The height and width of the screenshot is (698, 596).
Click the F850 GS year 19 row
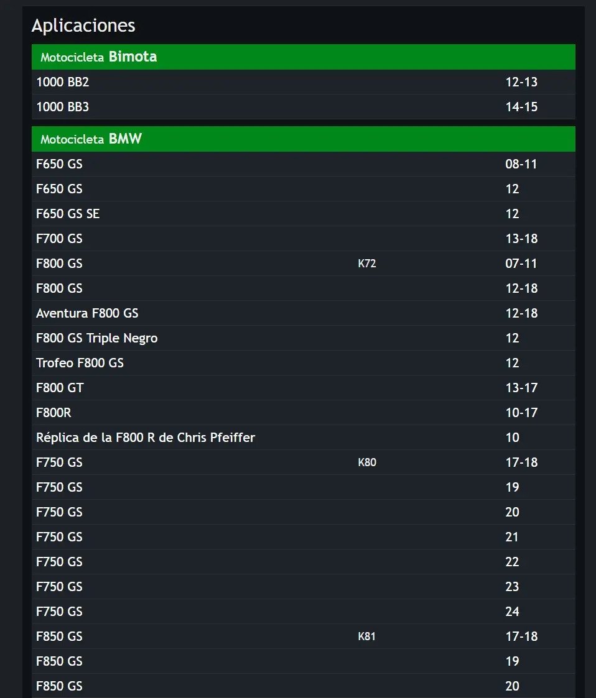point(304,661)
